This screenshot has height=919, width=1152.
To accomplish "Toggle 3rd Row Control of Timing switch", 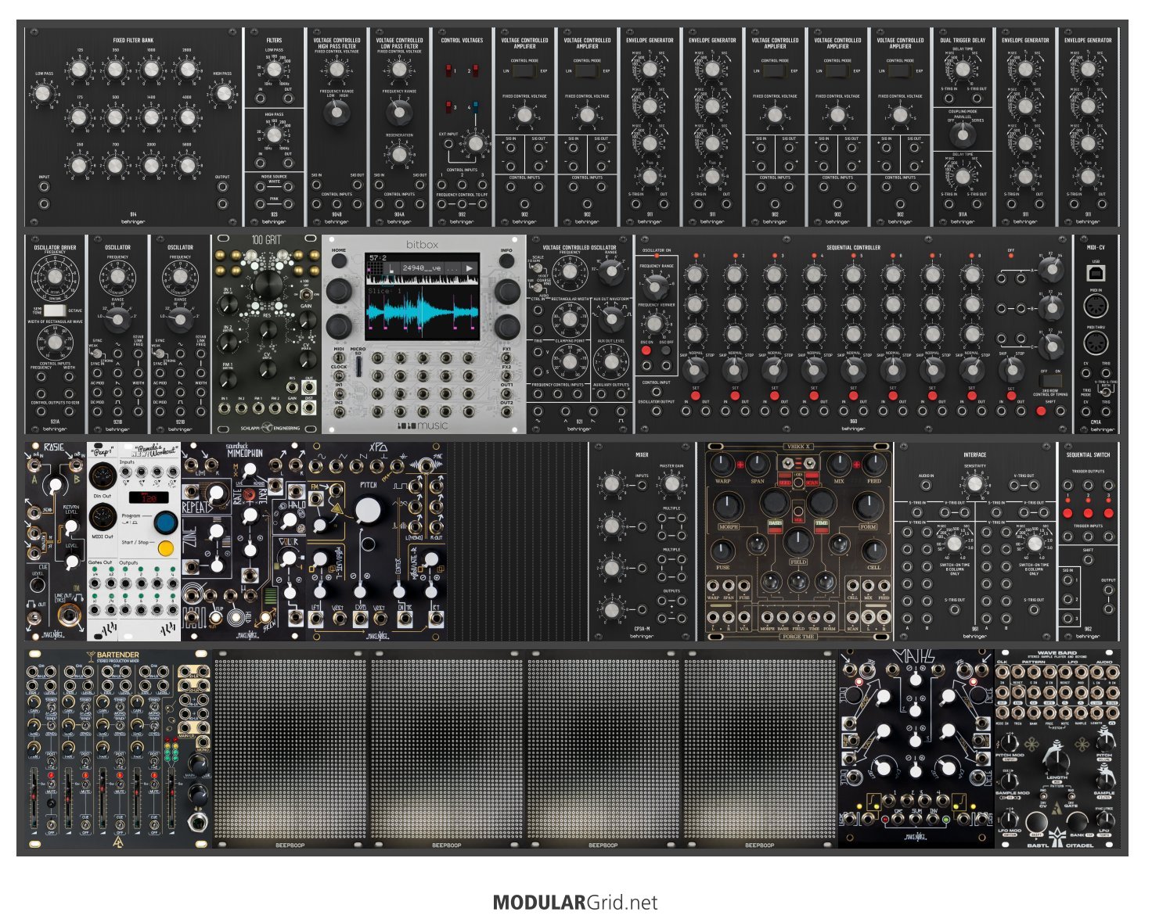I will pyautogui.click(x=1050, y=379).
